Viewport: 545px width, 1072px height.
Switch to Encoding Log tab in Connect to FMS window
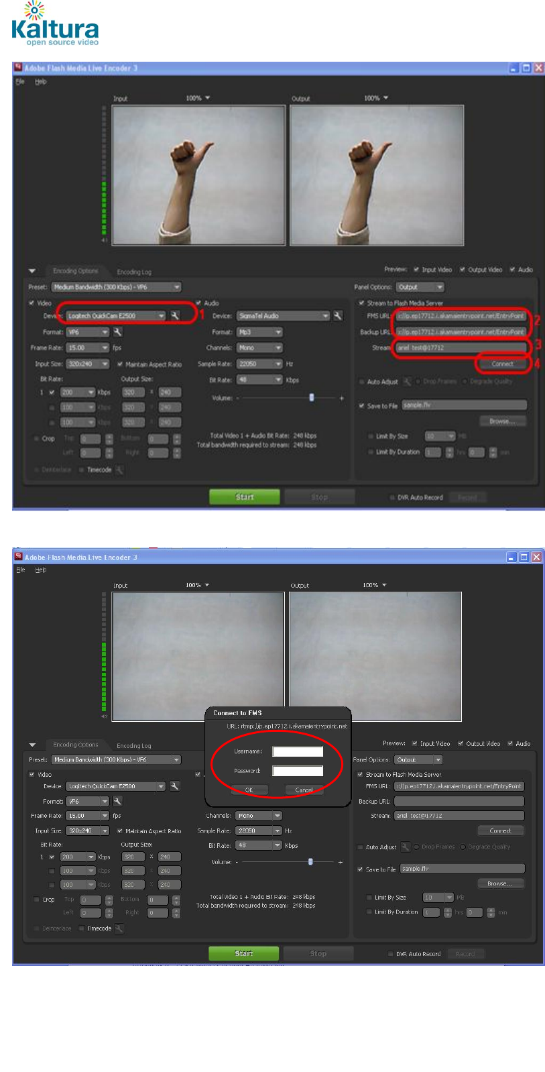pyautogui.click(x=134, y=745)
